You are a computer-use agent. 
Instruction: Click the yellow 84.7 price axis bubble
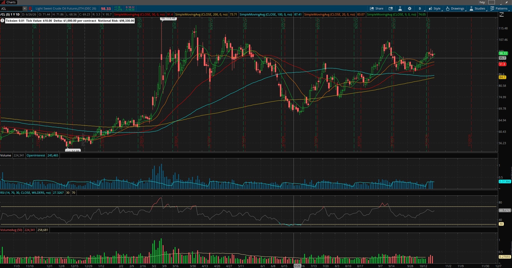click(x=502, y=77)
